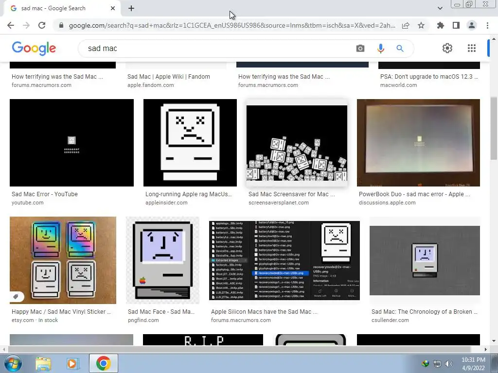Open Sad Mac Error - YouTube thumbnail
Screen dimensions: 498x373
pos(72,143)
